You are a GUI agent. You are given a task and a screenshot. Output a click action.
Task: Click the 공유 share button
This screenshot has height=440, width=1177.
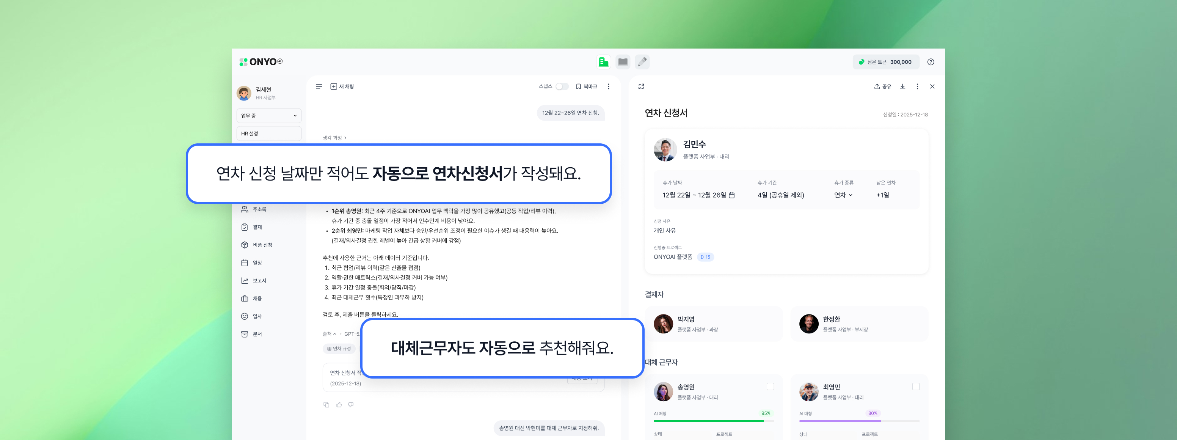tap(883, 86)
